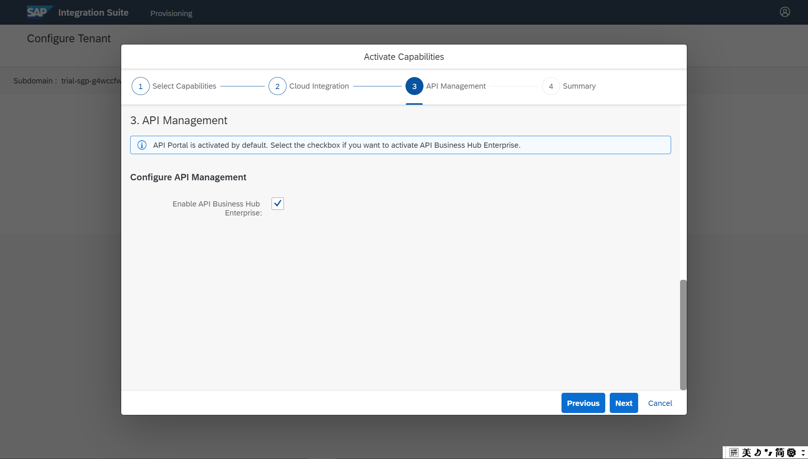Image resolution: width=808 pixels, height=459 pixels.
Task: Click the dialog's vertical scrollbar thumb
Action: click(x=683, y=335)
